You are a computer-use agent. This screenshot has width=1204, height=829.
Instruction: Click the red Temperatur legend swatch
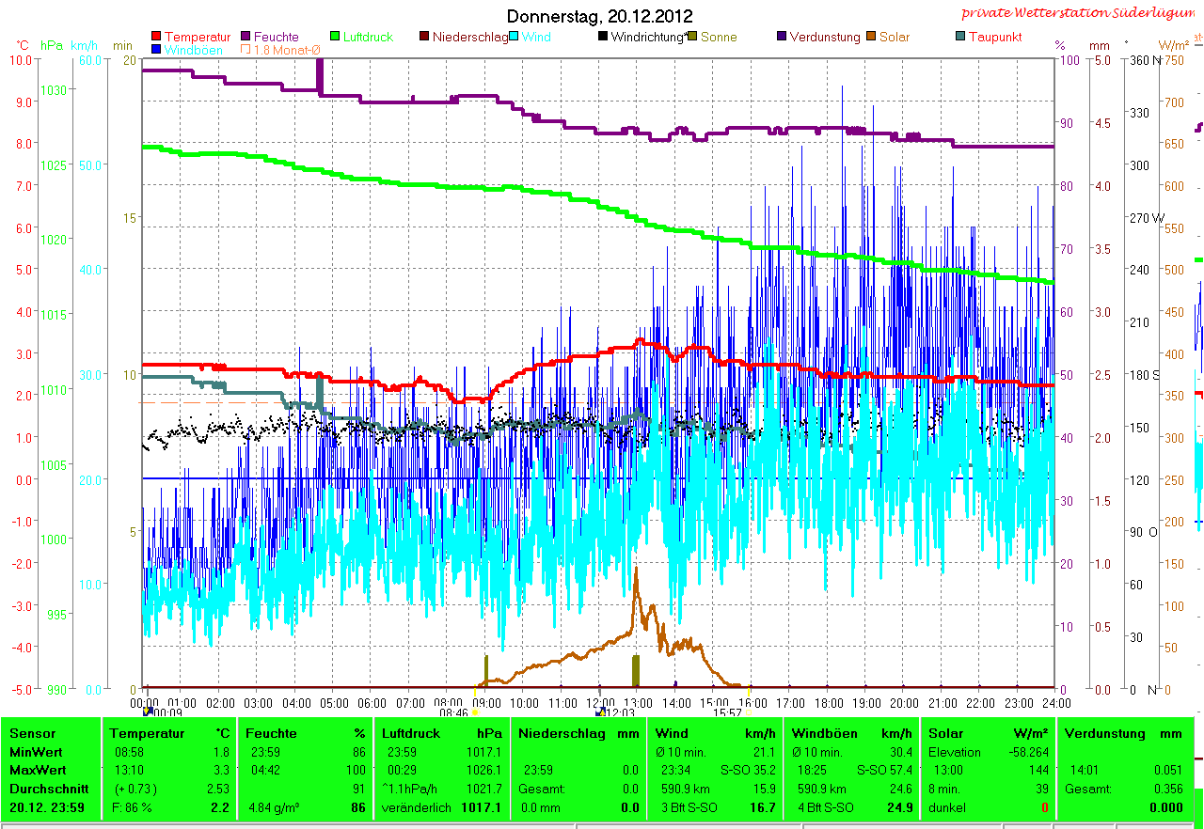point(156,38)
